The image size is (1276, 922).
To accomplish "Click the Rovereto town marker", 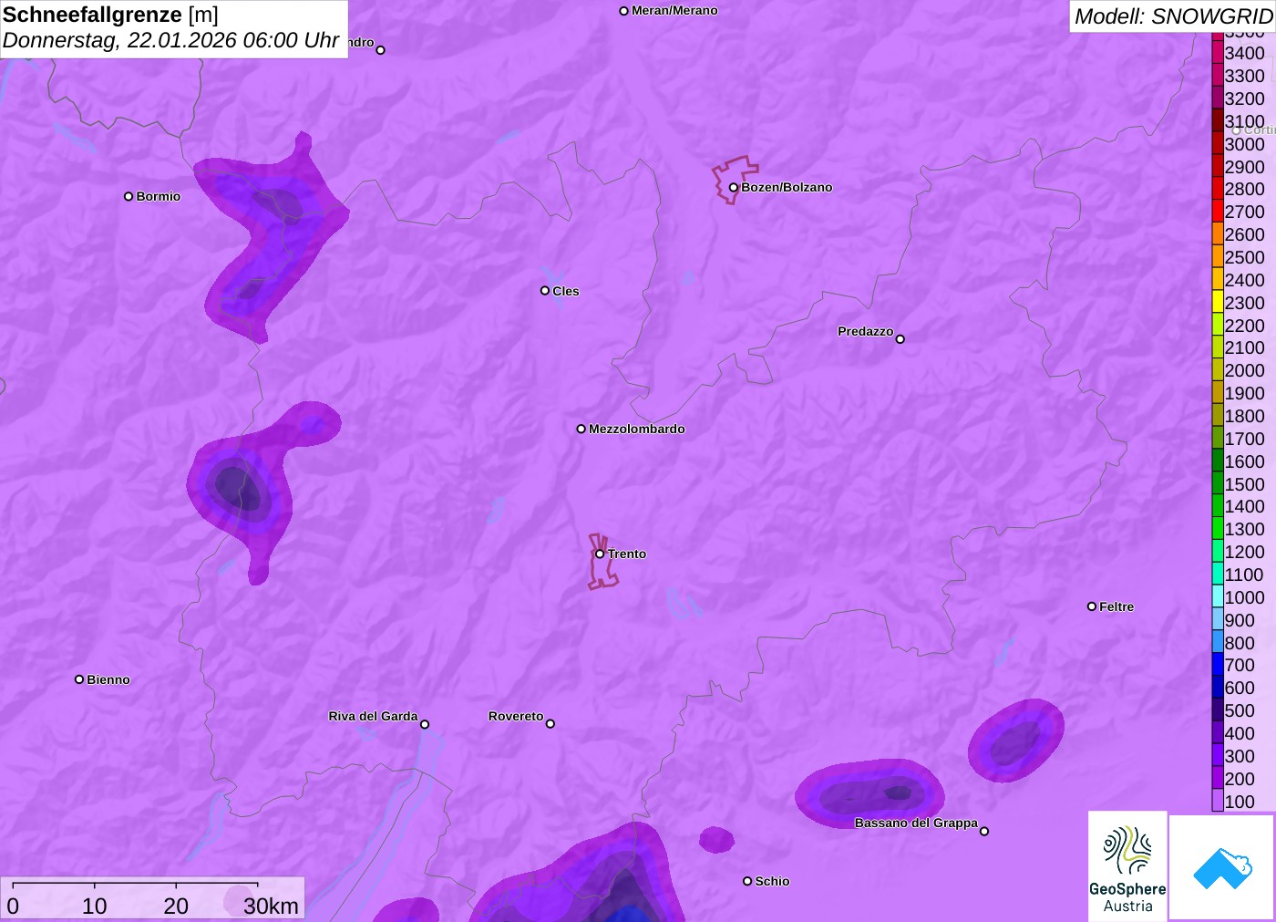I will click(551, 724).
